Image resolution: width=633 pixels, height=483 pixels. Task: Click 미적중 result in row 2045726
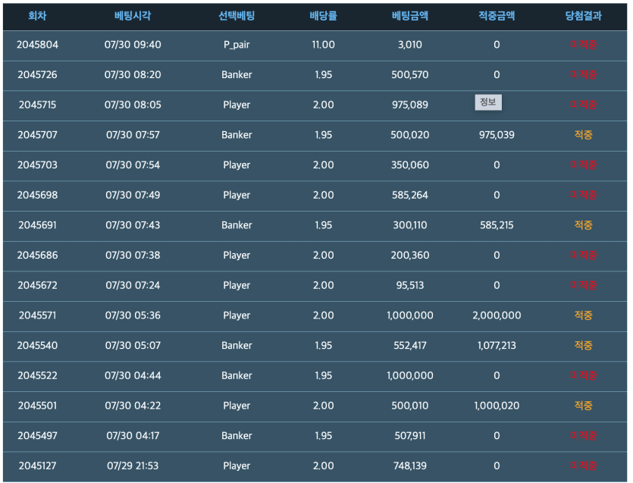pos(583,75)
